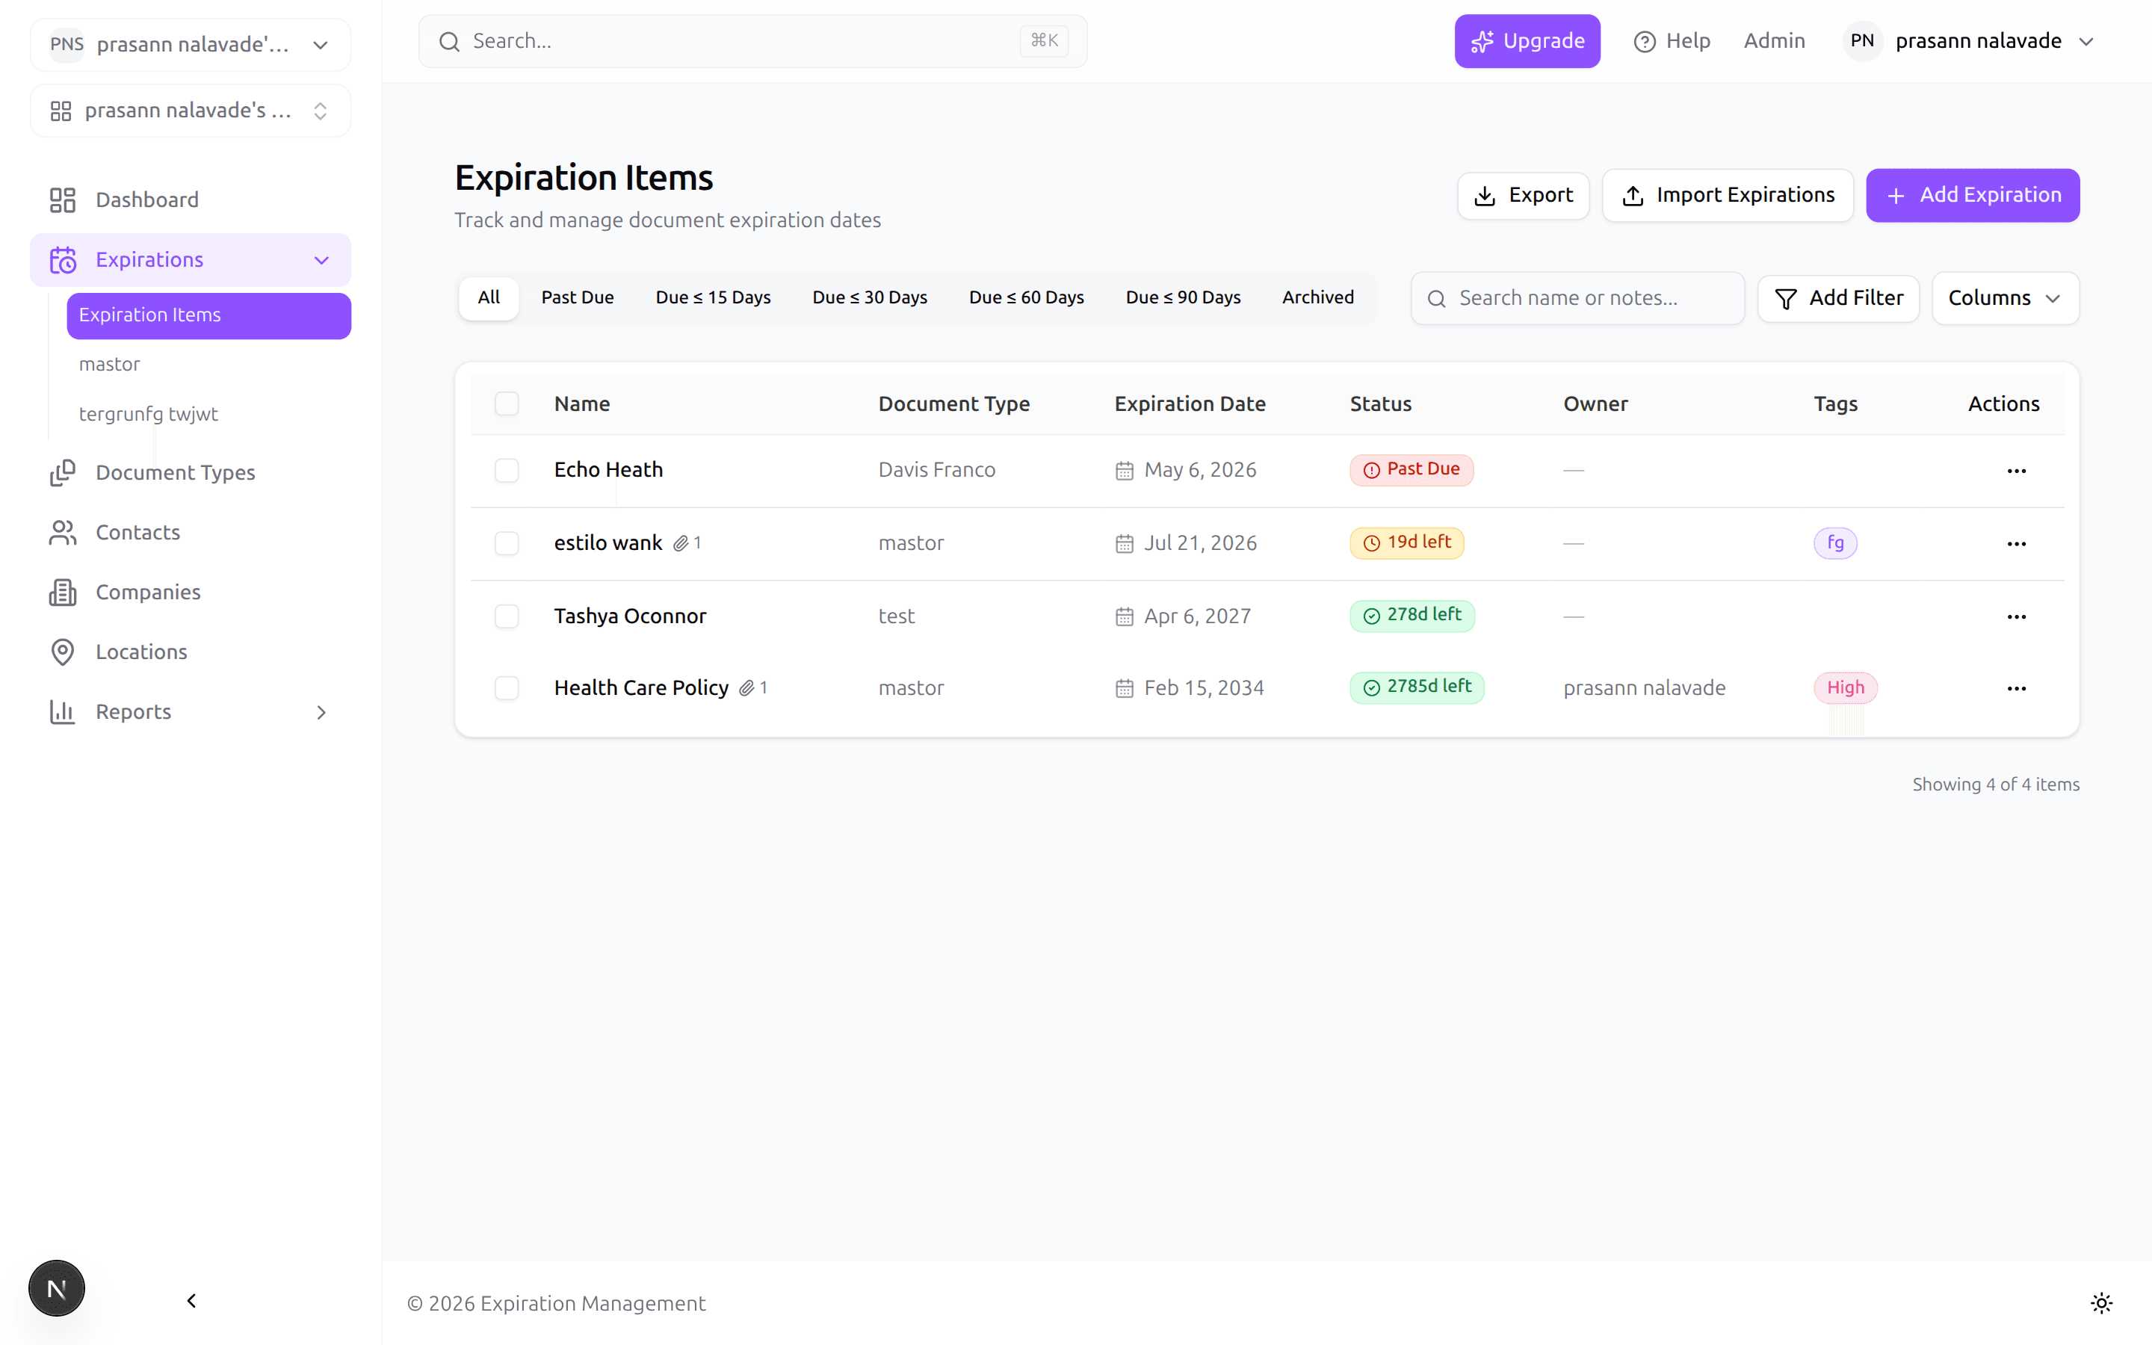This screenshot has height=1345, width=2152.
Task: Click the Document Types copy icon
Action: tap(62, 472)
